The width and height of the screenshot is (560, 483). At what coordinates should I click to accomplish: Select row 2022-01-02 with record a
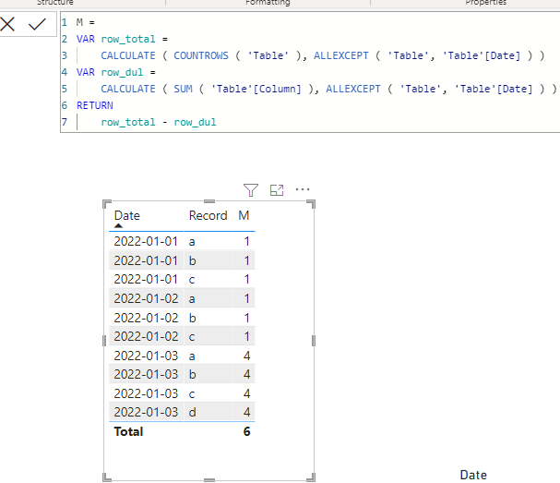[182, 298]
